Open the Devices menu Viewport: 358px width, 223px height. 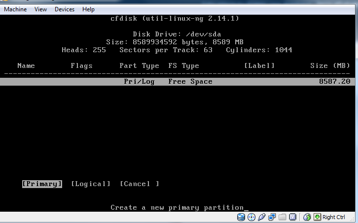65,9
